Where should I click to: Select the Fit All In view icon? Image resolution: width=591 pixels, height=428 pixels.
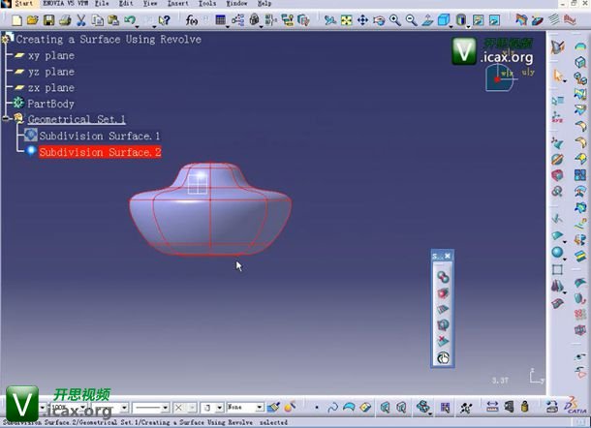click(x=346, y=19)
